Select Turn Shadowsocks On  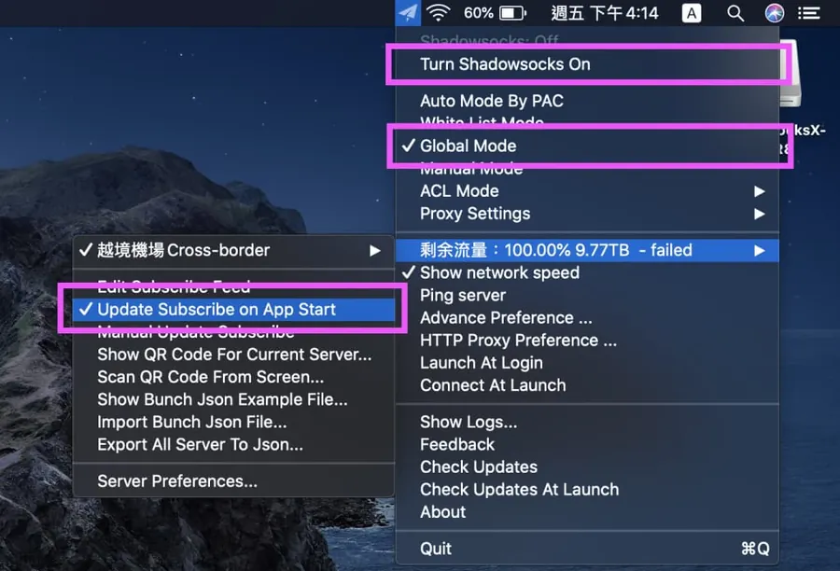[x=587, y=64]
